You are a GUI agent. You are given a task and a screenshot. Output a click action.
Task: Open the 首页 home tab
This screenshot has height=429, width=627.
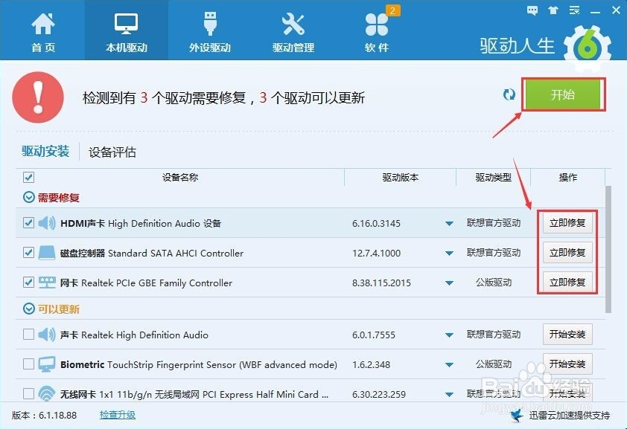[x=43, y=32]
